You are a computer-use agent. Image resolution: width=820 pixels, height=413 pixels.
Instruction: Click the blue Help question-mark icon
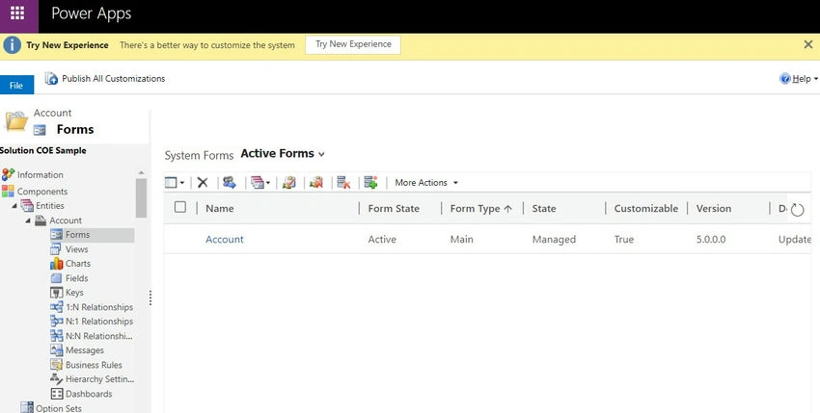(785, 79)
